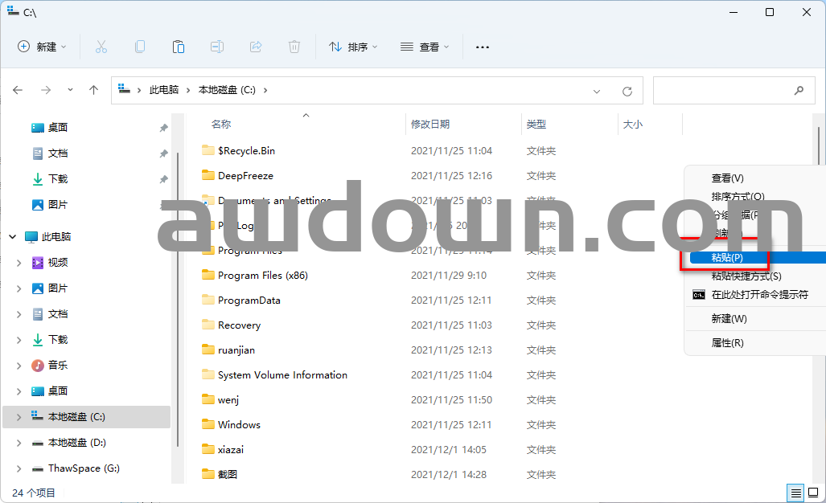Click the Delete trash can icon
The image size is (826, 503).
(294, 47)
